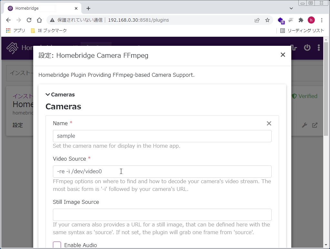This screenshot has height=249, width=330.
Task: Go back to the previous page
Action: point(8,20)
